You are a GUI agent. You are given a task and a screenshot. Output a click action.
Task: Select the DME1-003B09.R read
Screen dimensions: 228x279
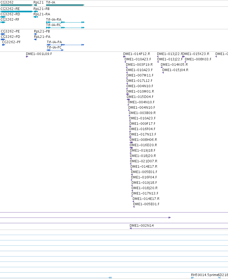click(x=142, y=113)
